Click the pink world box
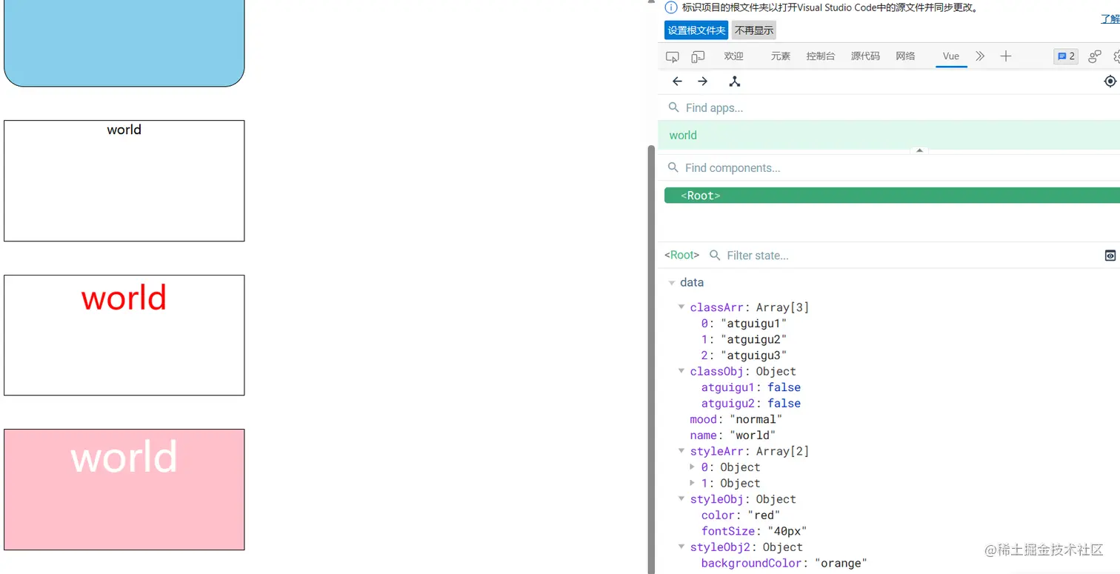The width and height of the screenshot is (1120, 574). (124, 490)
